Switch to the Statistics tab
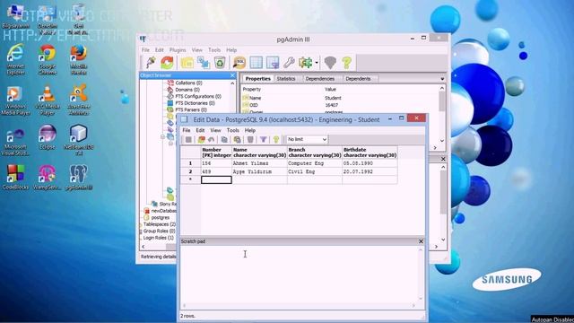The height and width of the screenshot is (323, 574). coord(286,79)
